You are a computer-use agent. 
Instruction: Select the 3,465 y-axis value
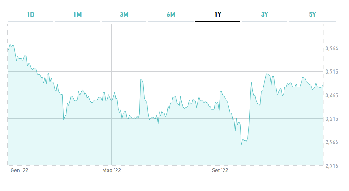click(332, 95)
